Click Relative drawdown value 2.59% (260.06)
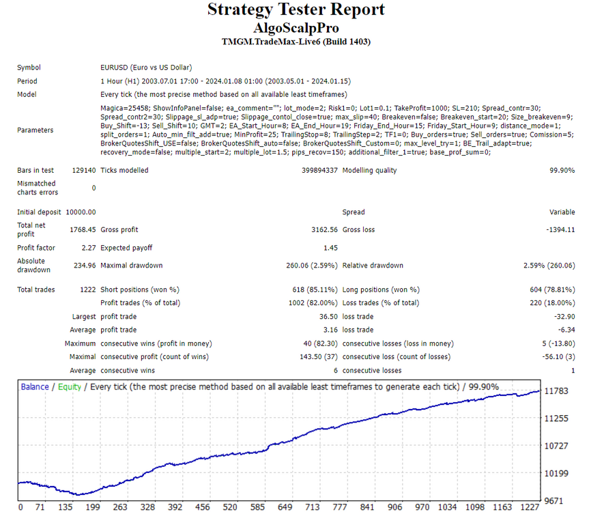This screenshot has height=512, width=589. (x=549, y=265)
